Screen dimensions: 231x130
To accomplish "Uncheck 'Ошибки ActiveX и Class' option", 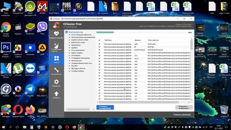I will tap(69, 40).
